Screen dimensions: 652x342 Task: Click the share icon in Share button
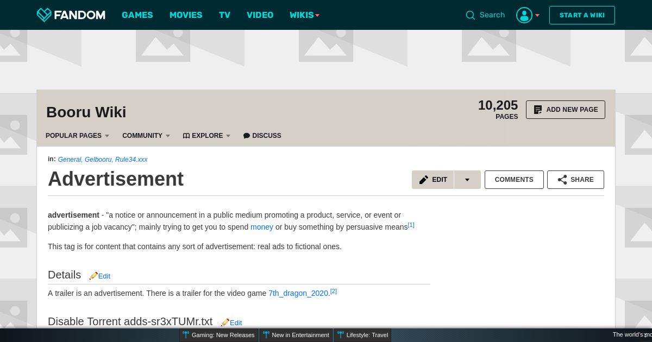click(x=562, y=180)
